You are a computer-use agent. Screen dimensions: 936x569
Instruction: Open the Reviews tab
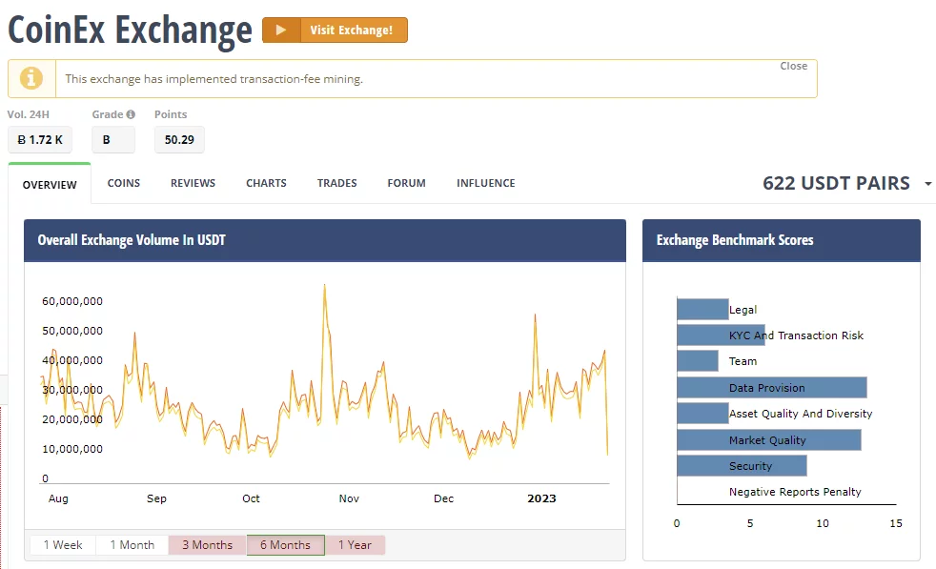tap(193, 183)
